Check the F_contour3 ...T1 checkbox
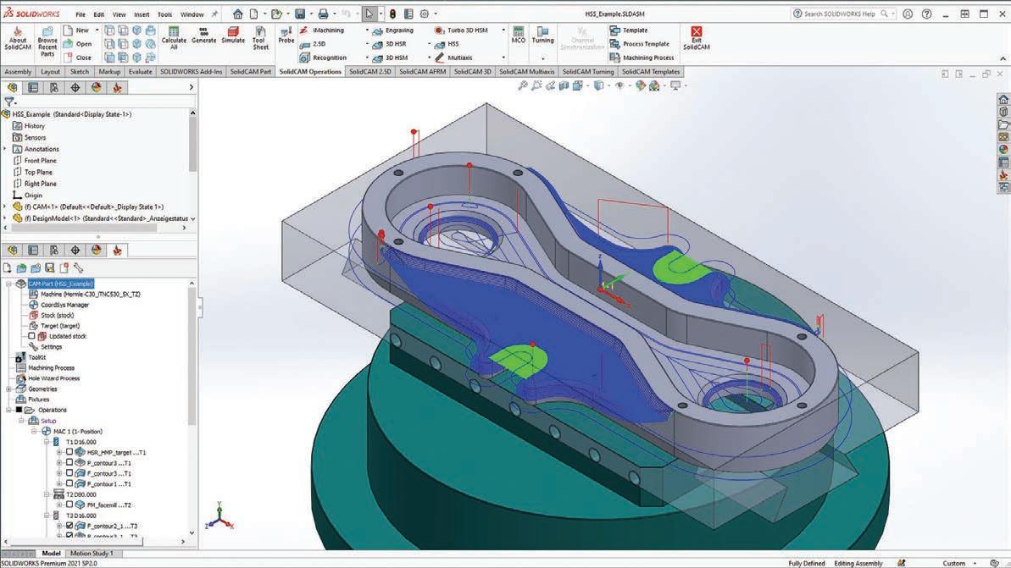 point(69,472)
